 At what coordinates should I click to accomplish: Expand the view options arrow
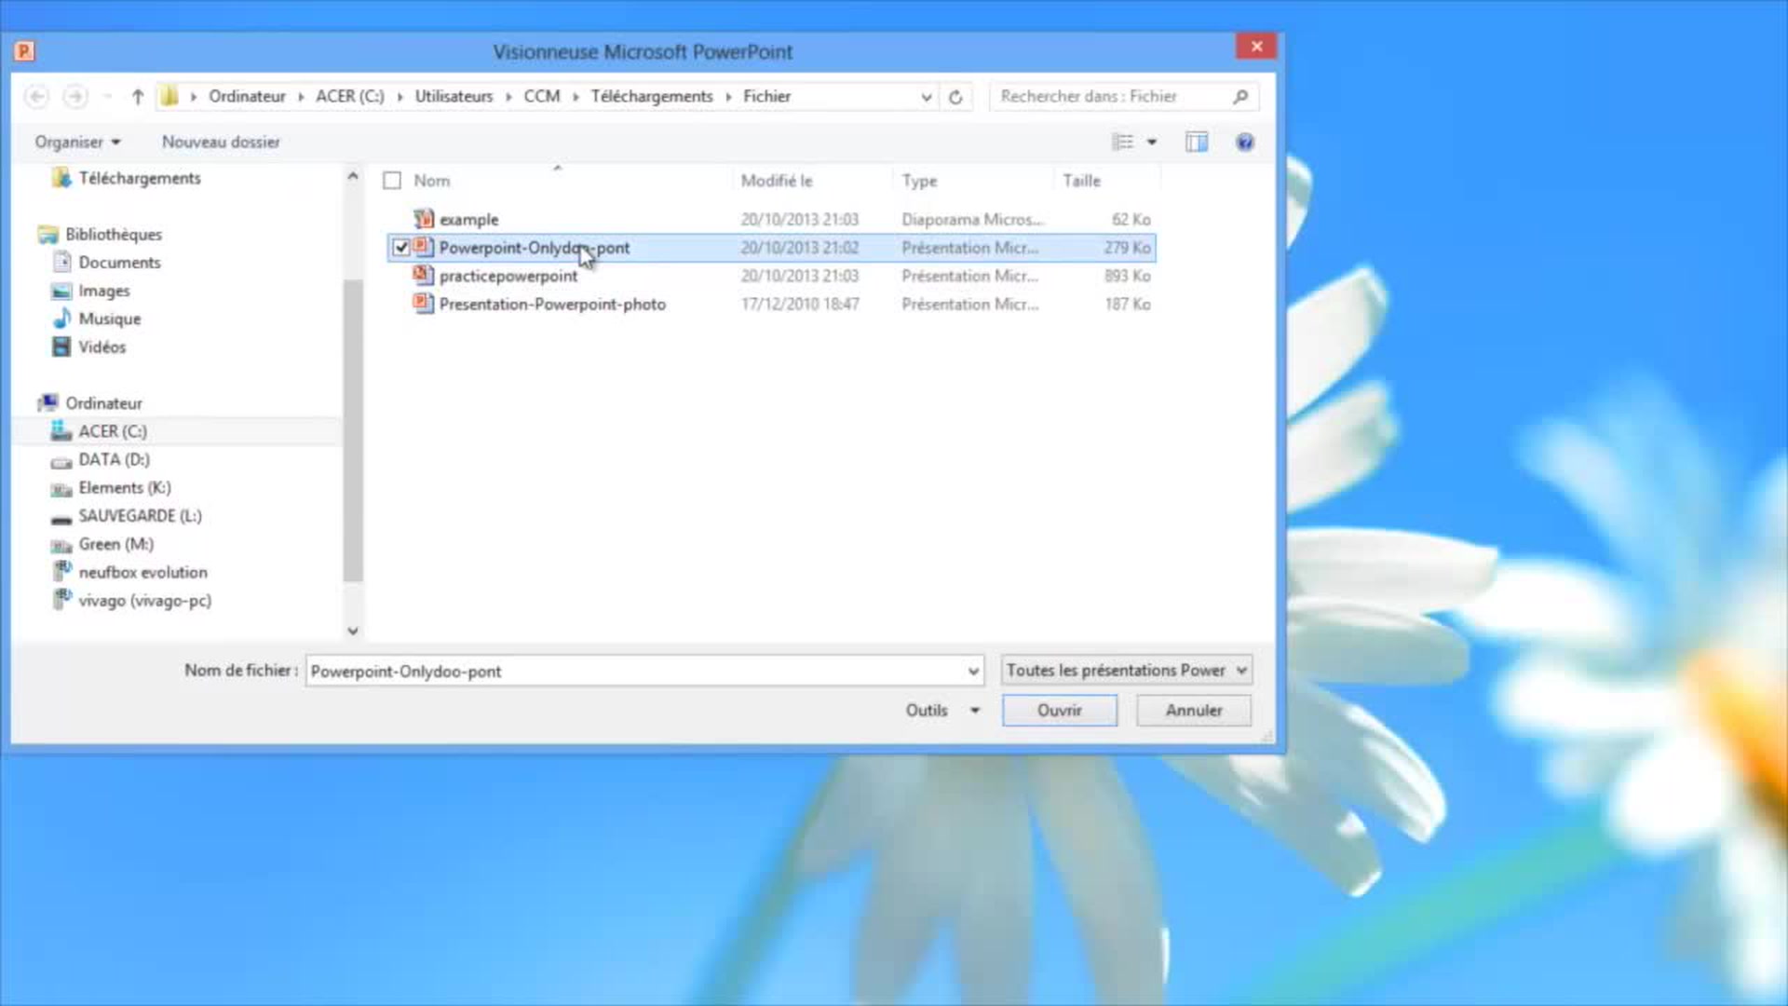coord(1152,142)
